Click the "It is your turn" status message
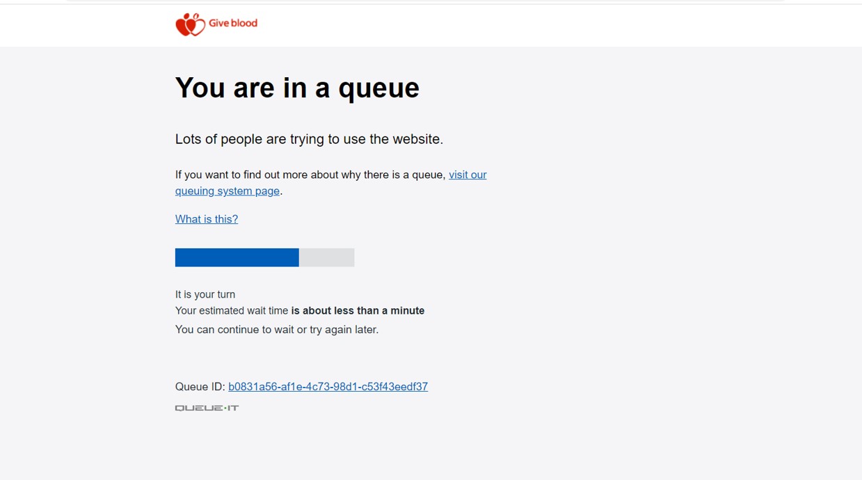Viewport: 862px width, 480px height. [205, 294]
